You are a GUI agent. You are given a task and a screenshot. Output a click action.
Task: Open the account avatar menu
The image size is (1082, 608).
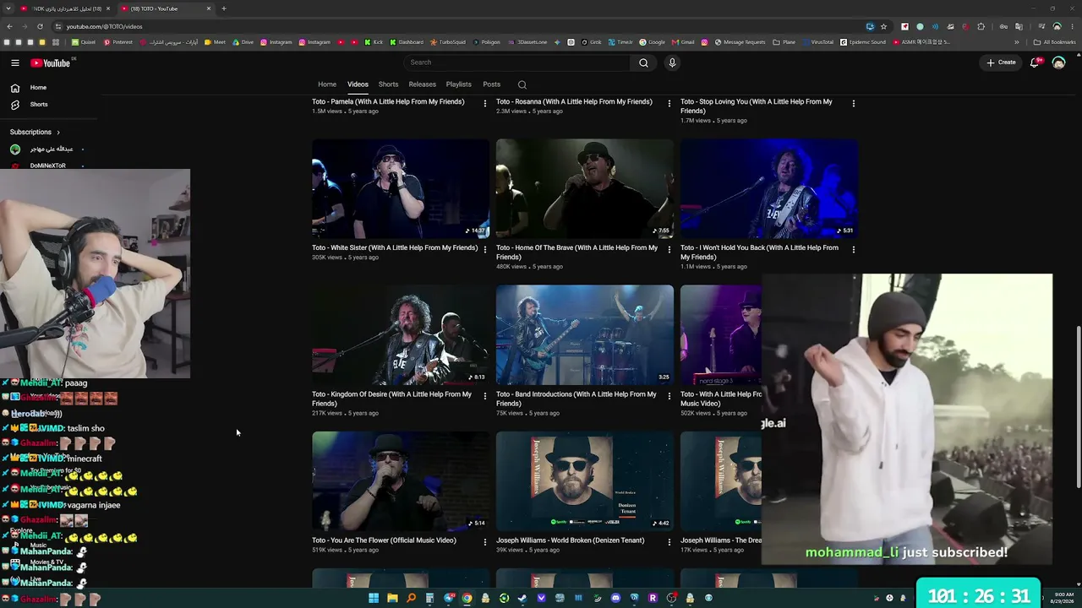[x=1058, y=62]
